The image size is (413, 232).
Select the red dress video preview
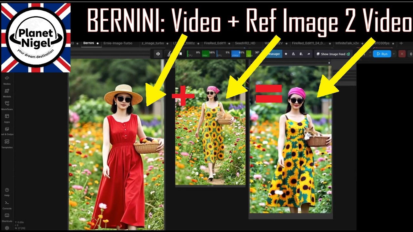(x=116, y=144)
